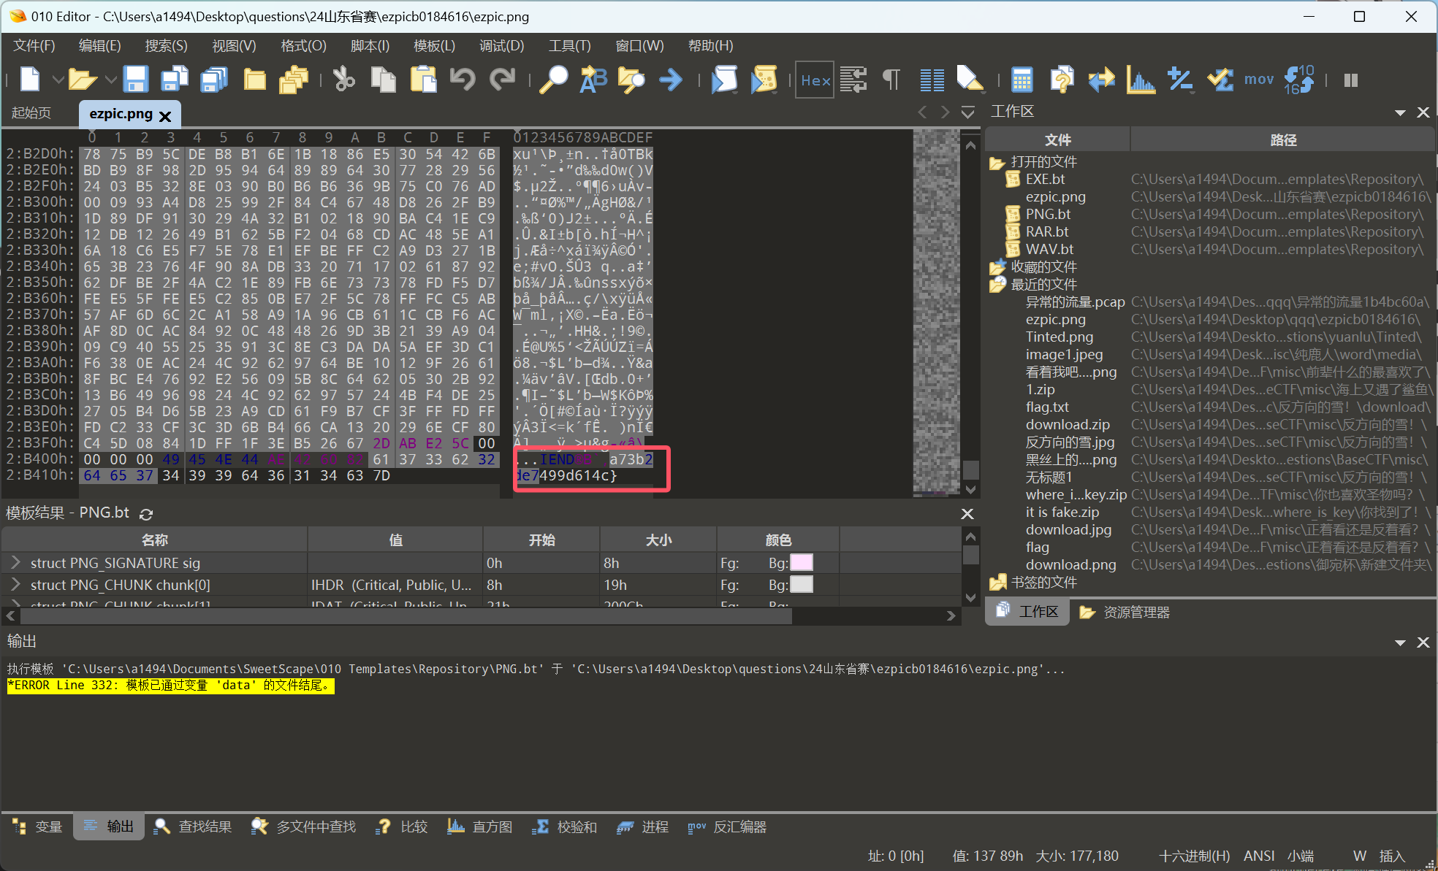Select 异常的流量.pcap in recent files

[x=1075, y=302]
